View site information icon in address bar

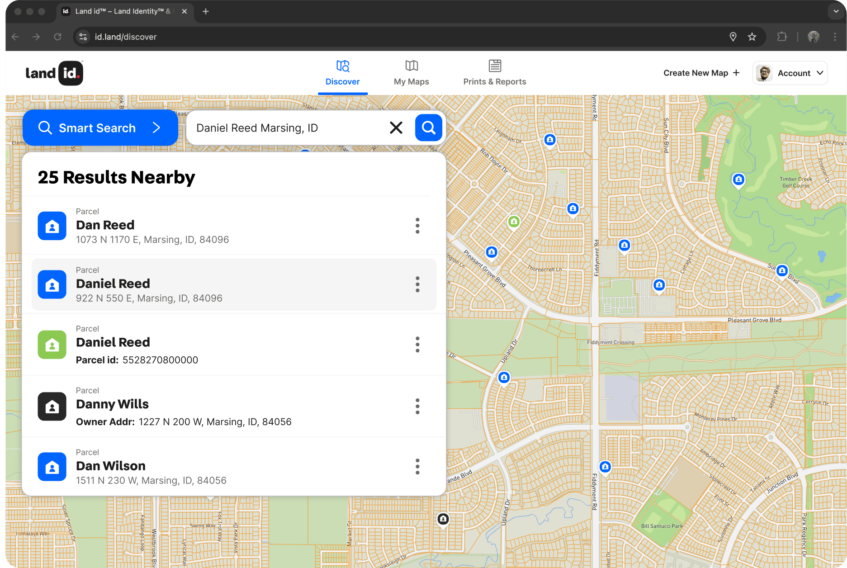click(83, 37)
